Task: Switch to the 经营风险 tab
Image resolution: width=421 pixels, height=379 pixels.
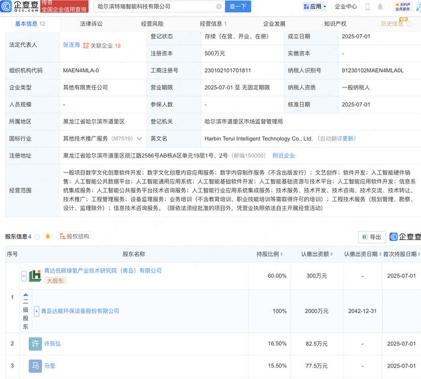Action: click(152, 23)
